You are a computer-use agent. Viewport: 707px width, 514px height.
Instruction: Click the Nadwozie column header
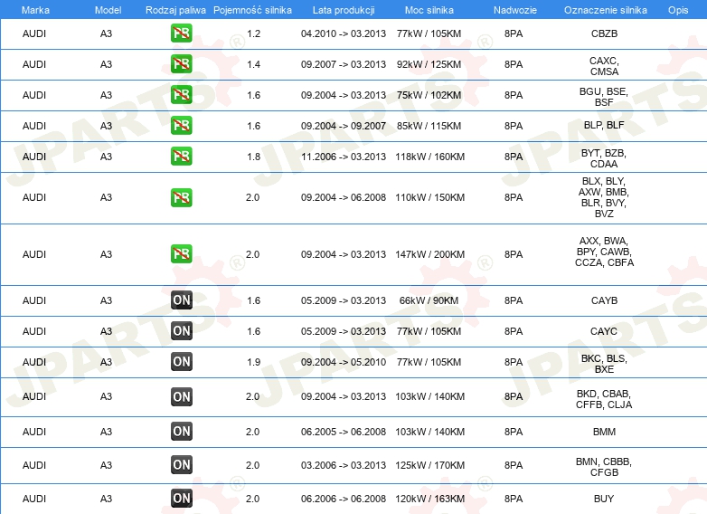pos(515,10)
